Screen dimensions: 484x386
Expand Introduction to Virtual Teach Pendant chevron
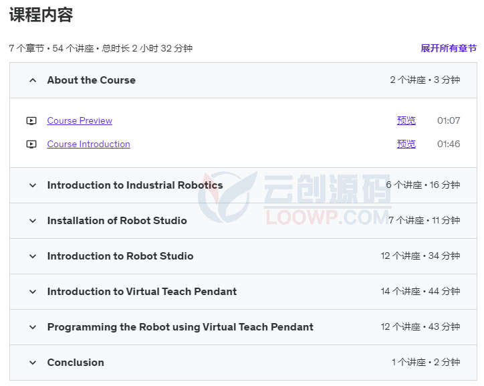coord(33,292)
